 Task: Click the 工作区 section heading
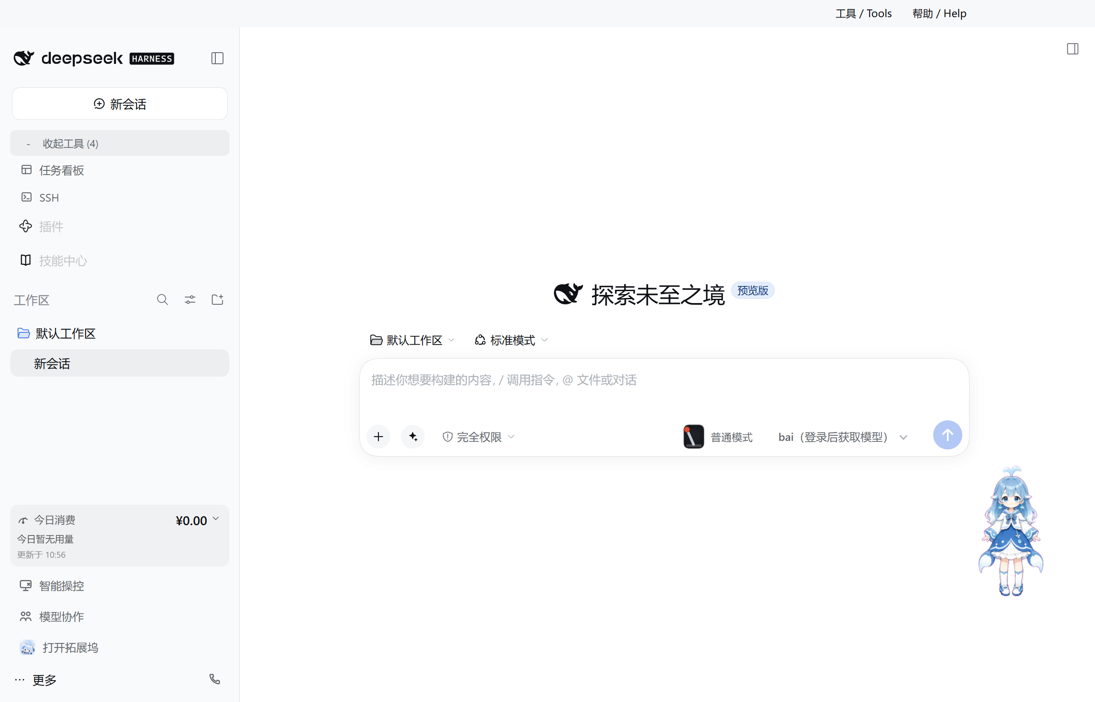coord(31,300)
